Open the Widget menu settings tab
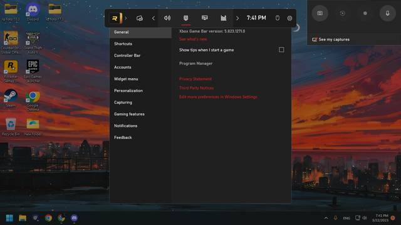The image size is (401, 225). click(140, 79)
